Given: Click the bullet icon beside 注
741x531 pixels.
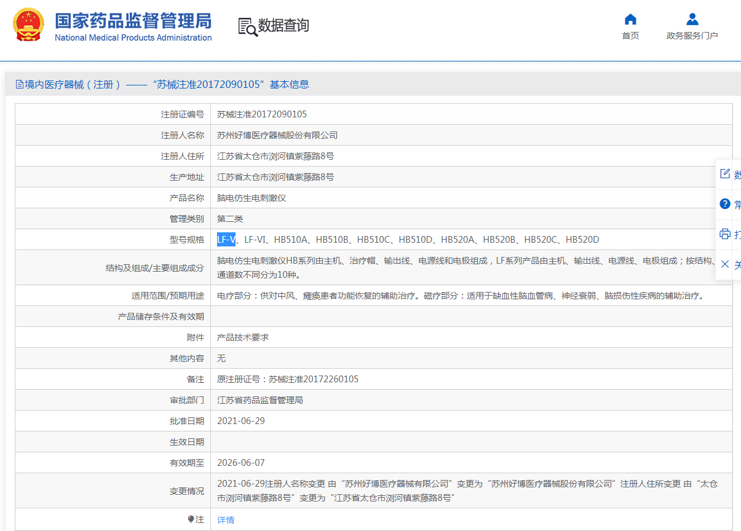Looking at the screenshot, I should [191, 519].
